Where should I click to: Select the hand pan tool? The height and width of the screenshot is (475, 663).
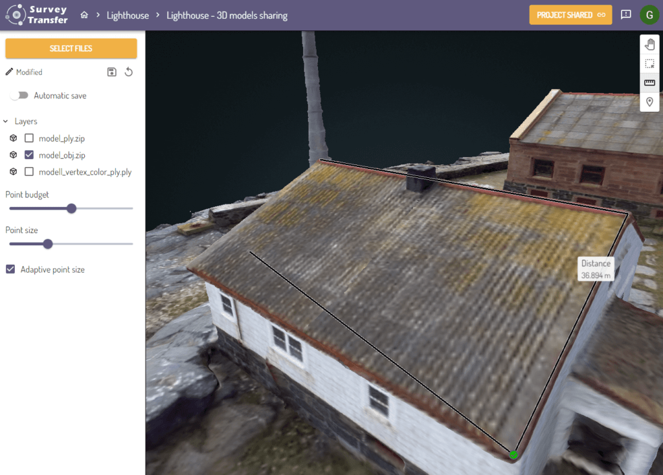[x=649, y=44]
